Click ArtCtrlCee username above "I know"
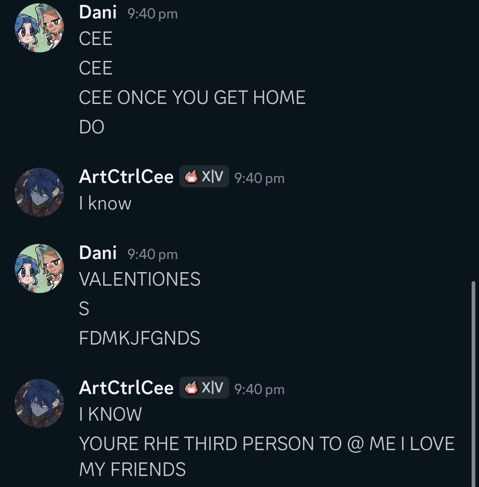 tap(126, 177)
